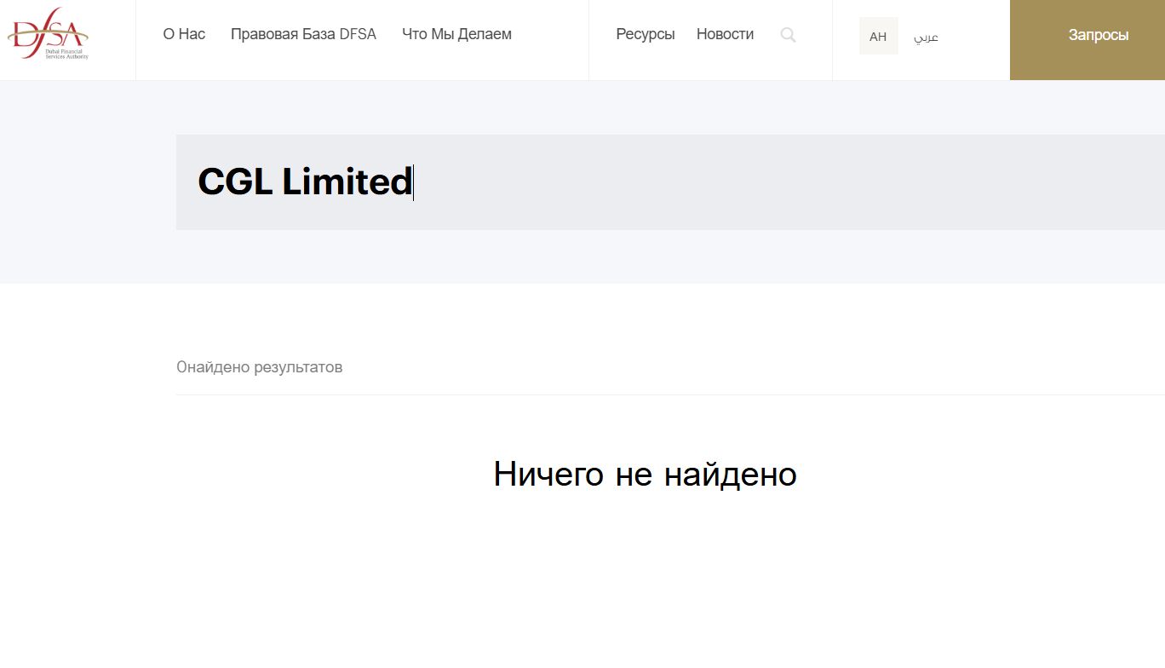The width and height of the screenshot is (1165, 668).
Task: Expand the Что Мы Делаем menu
Action: coord(456,35)
